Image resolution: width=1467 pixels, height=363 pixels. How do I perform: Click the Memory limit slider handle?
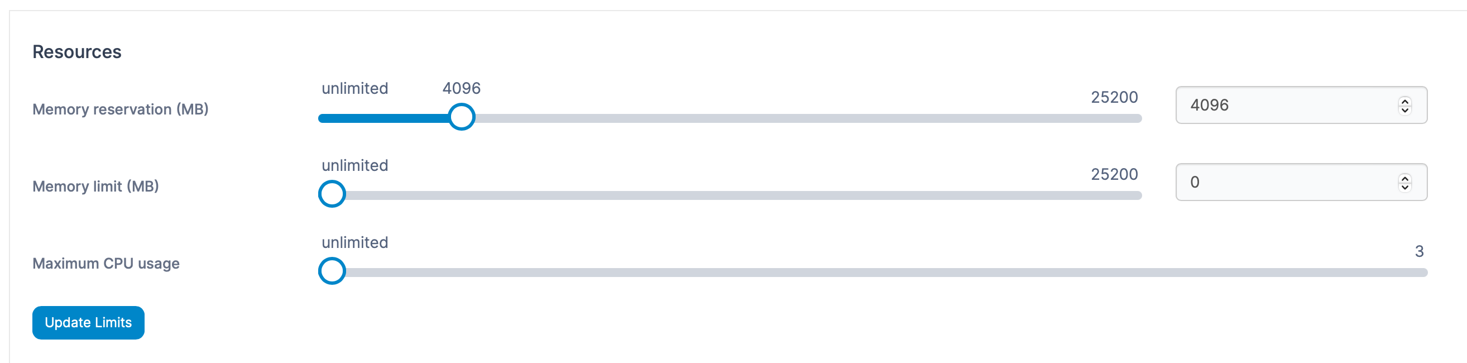332,194
